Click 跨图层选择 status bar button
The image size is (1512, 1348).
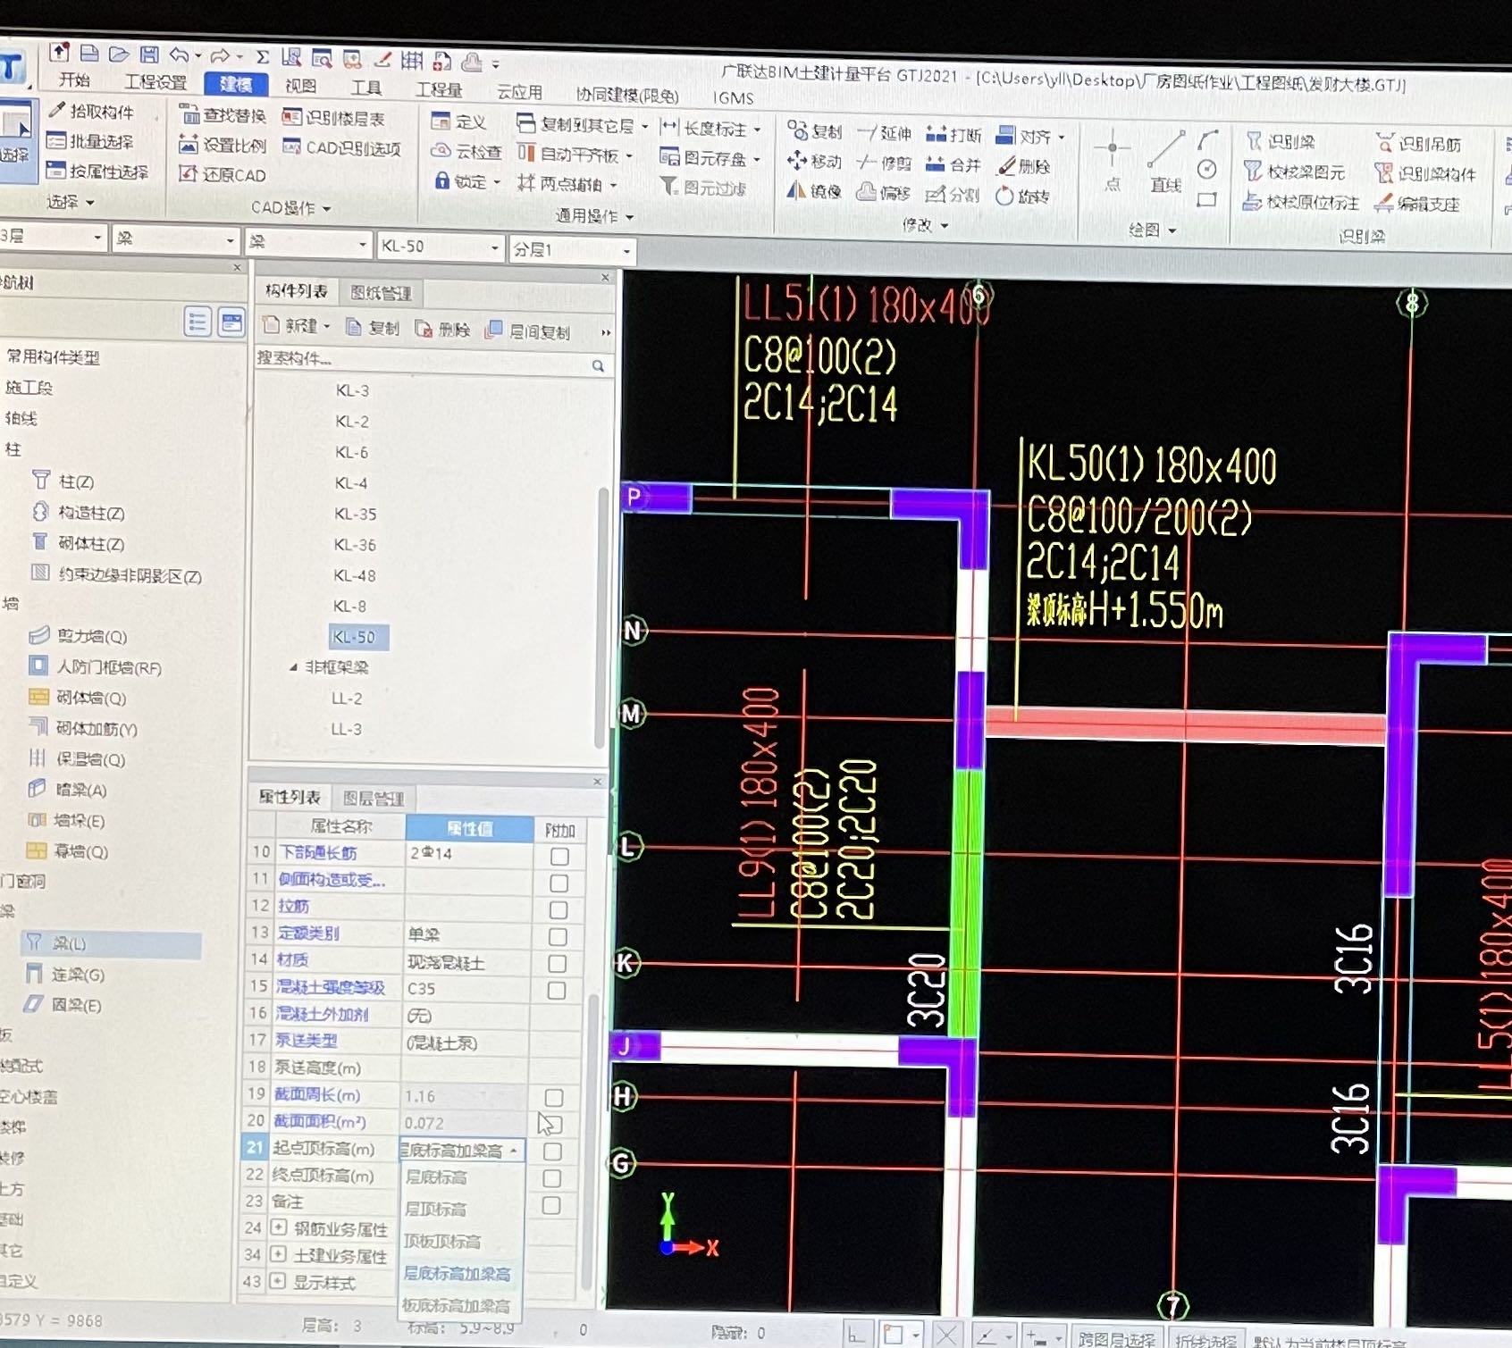(1116, 1338)
